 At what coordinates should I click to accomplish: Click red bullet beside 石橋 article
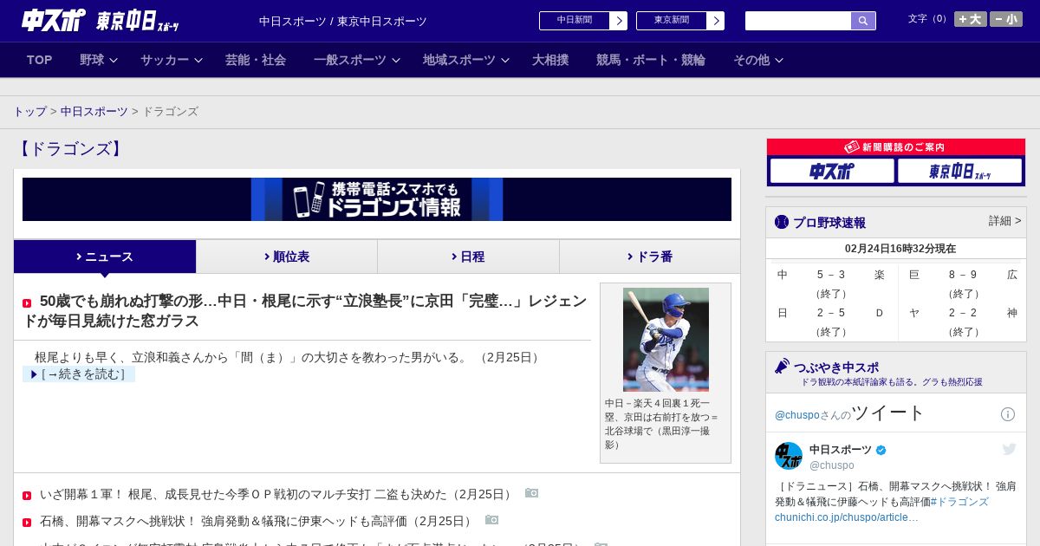(27, 523)
